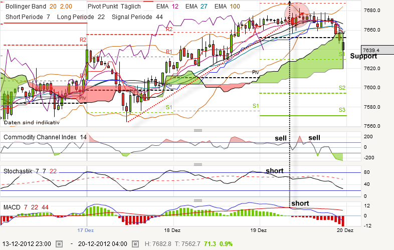Edit Bollinger Band period value 20
The height and width of the screenshot is (250, 394).
pos(53,7)
